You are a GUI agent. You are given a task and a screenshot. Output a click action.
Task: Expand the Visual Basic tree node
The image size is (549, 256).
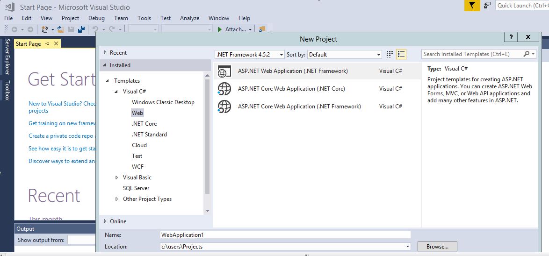[116, 178]
